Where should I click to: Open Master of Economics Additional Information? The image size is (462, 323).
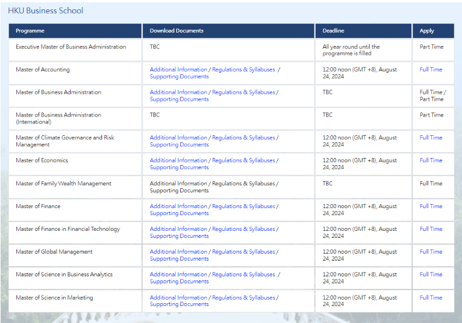tap(178, 160)
